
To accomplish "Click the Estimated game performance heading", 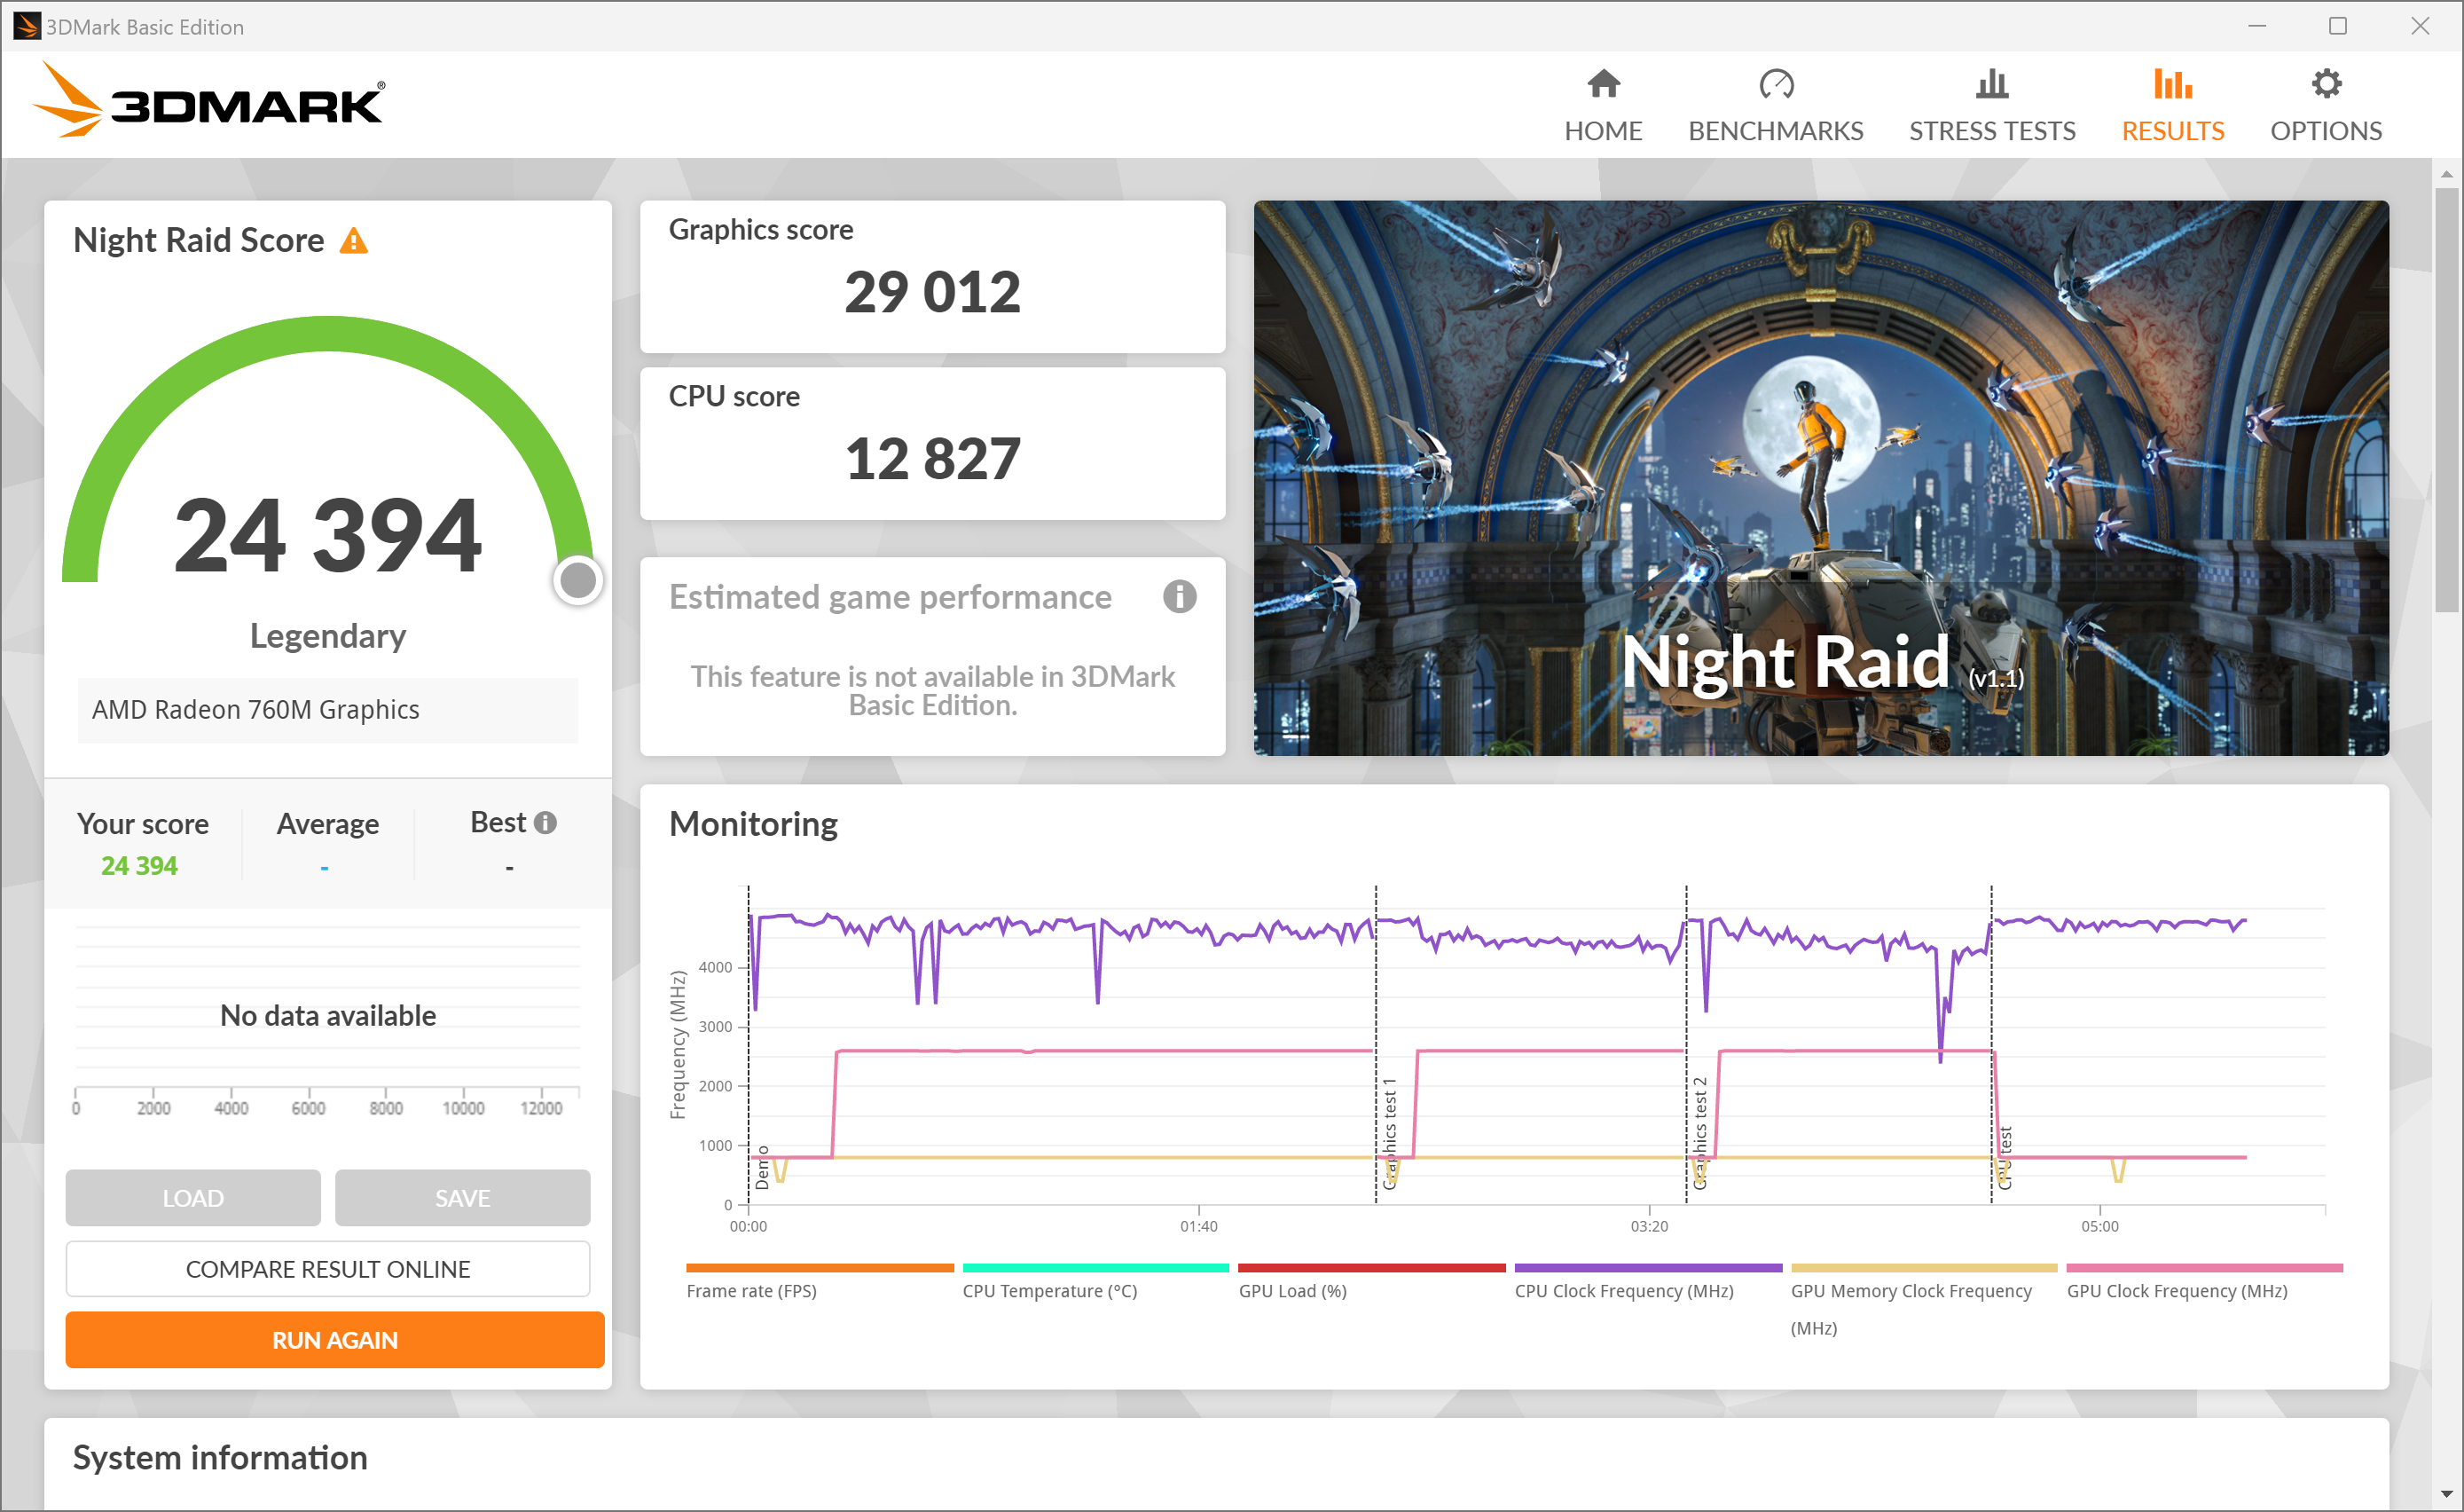I will coord(890,597).
